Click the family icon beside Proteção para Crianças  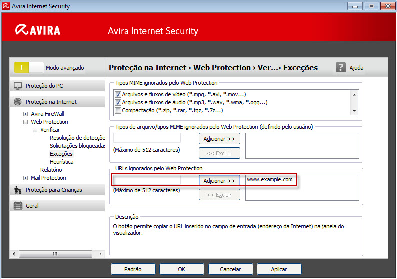[17, 190]
